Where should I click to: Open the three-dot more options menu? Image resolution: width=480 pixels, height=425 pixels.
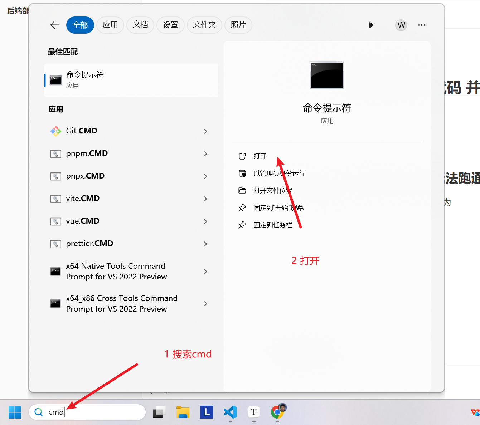point(422,25)
